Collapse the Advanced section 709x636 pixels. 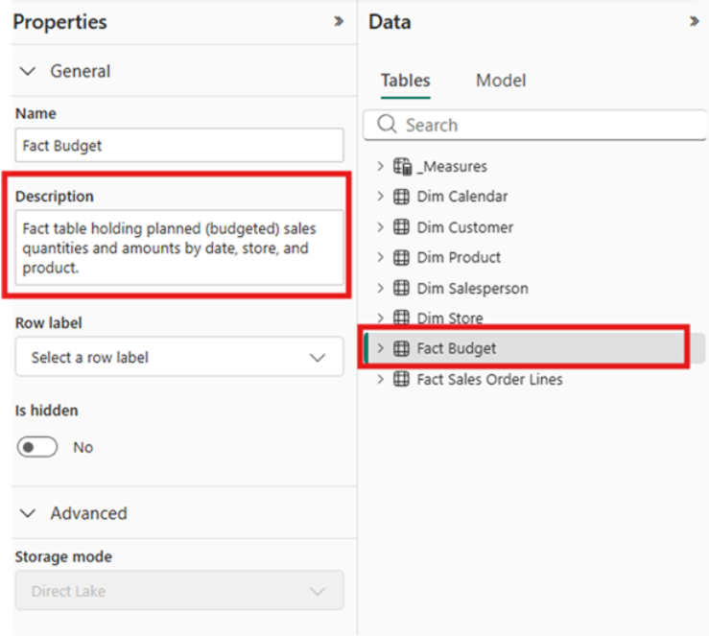tap(28, 513)
